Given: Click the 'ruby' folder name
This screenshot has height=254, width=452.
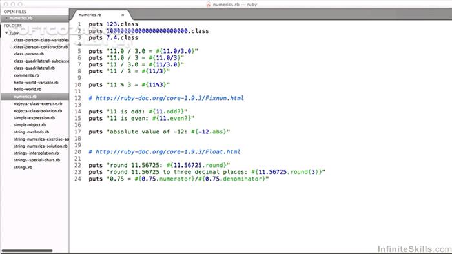Looking at the screenshot, I should 14,33.
